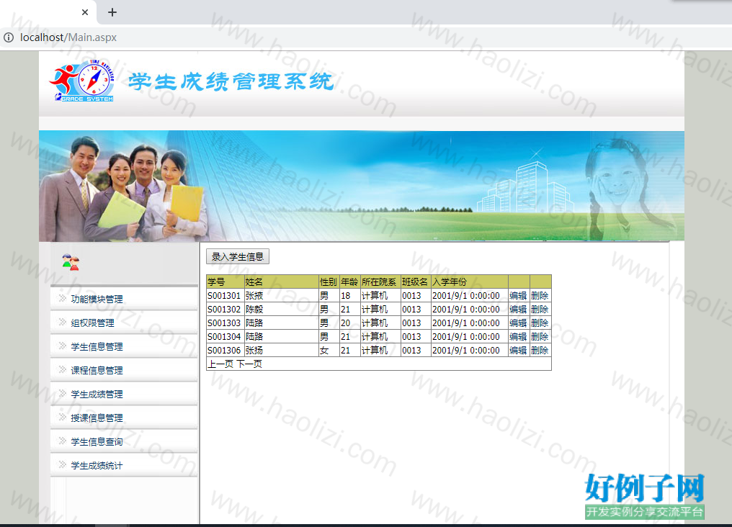This screenshot has width=732, height=527.
Task: Edit student S001301 row
Action: tap(518, 296)
